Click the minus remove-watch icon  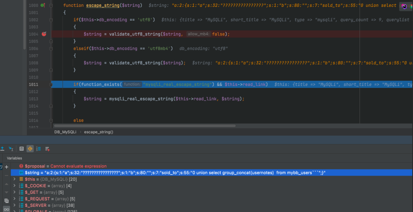point(7,175)
